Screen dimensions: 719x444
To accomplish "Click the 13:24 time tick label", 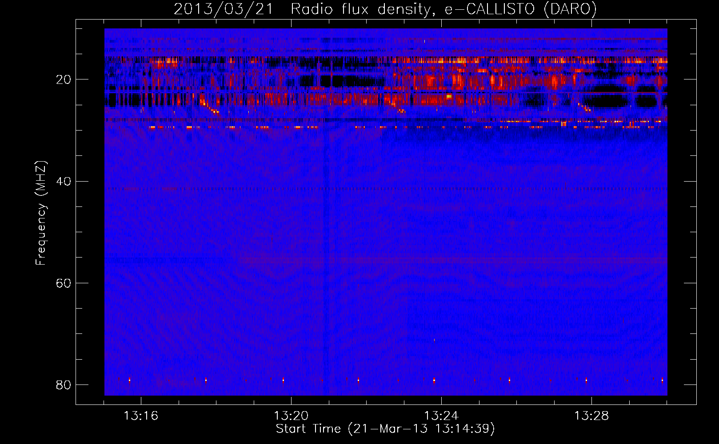I will click(441, 416).
